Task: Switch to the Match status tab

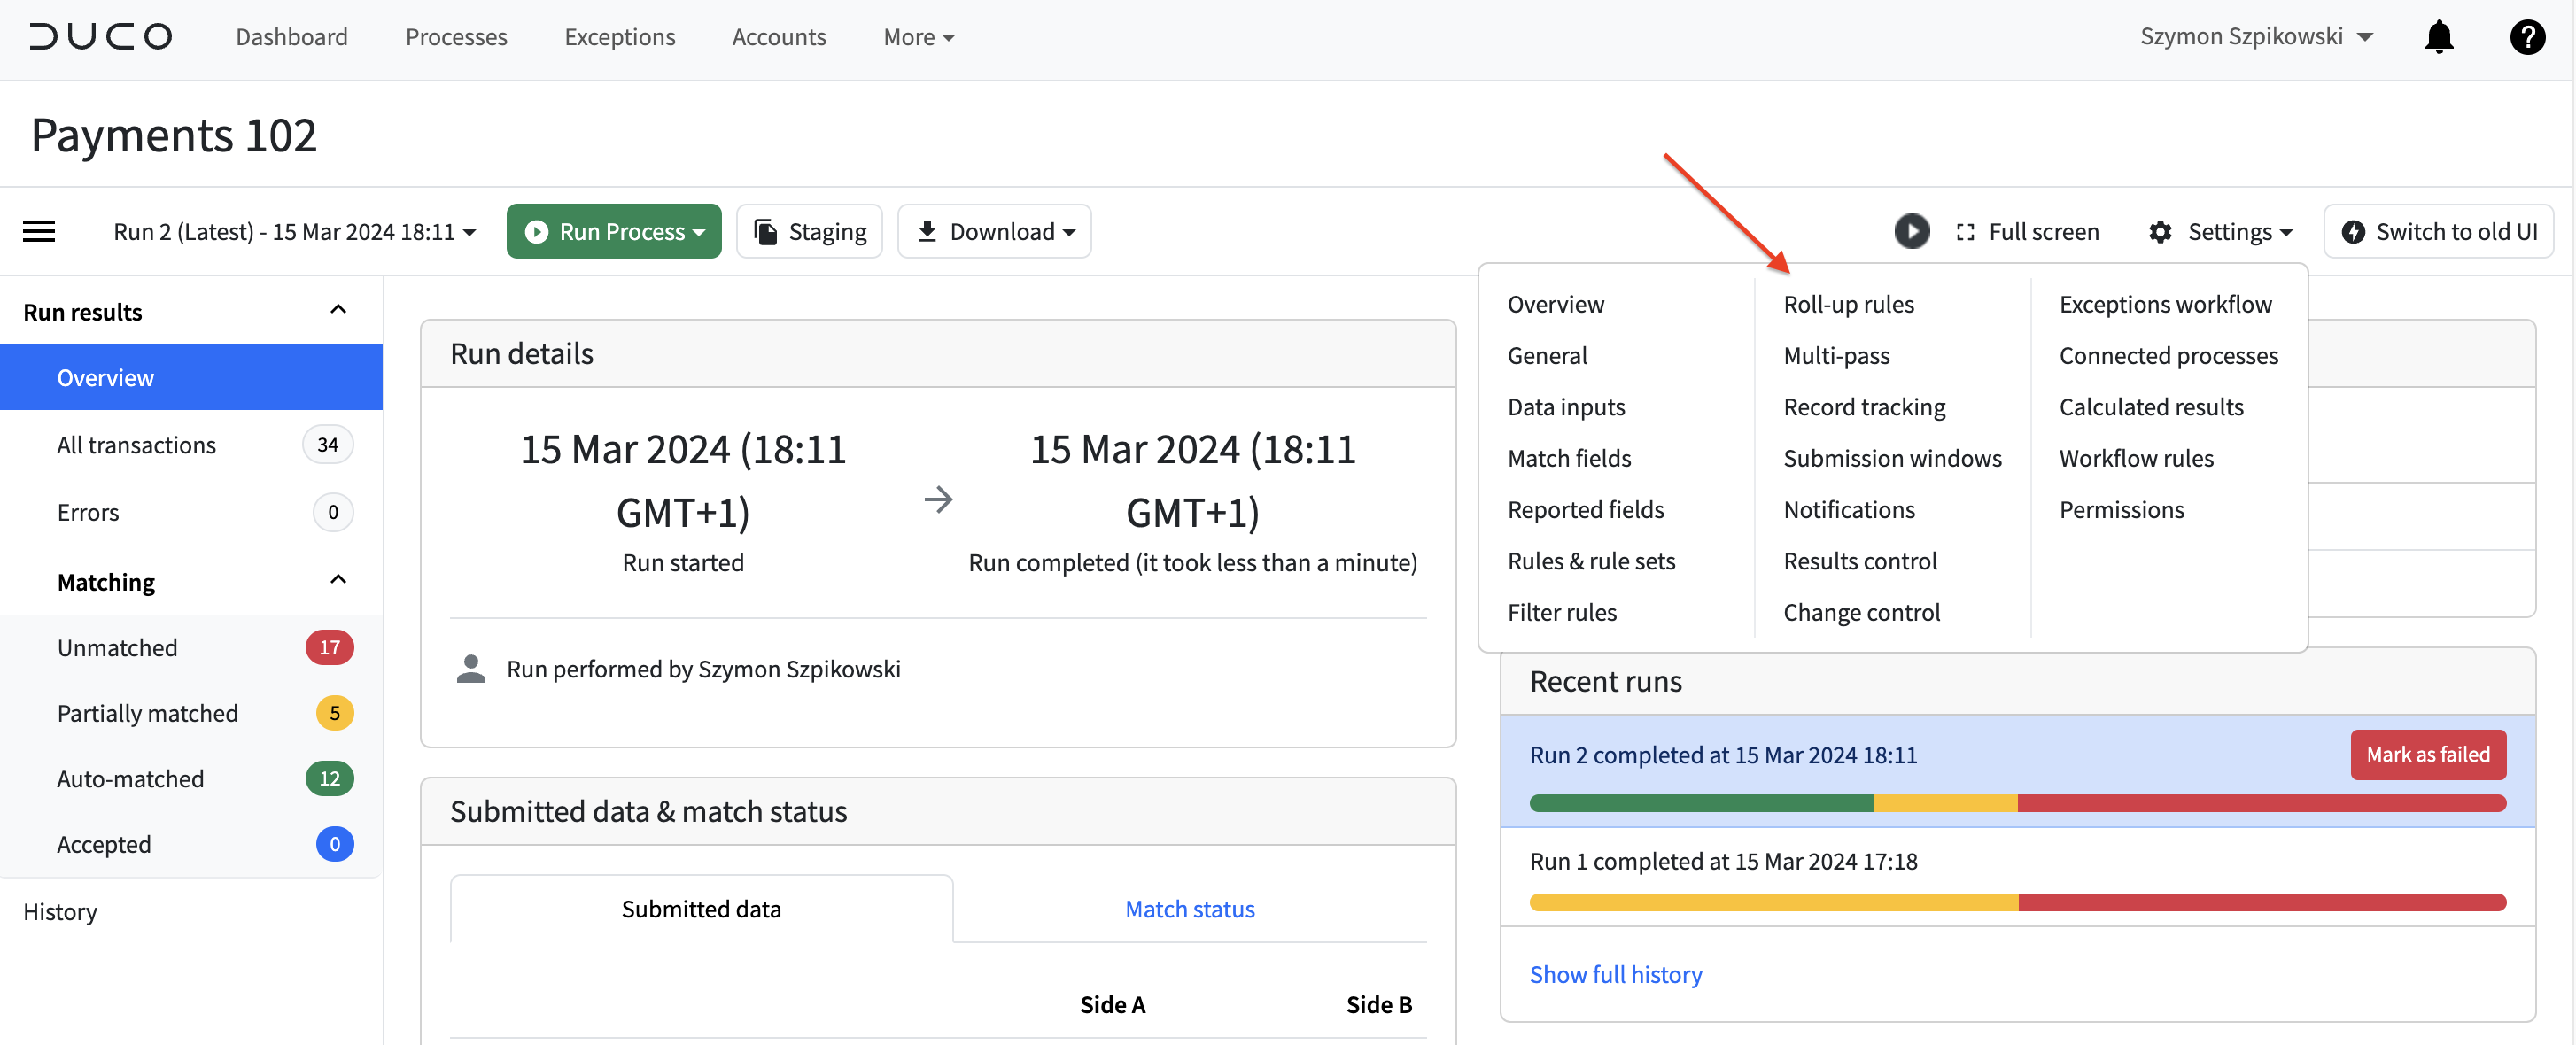Action: (1189, 909)
